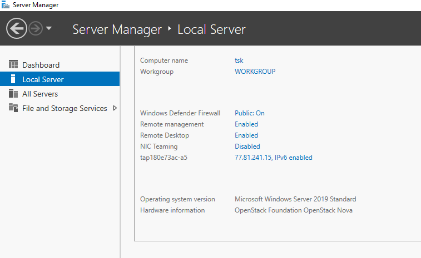Click the Hardware information label
The width and height of the screenshot is (421, 258).
(172, 210)
